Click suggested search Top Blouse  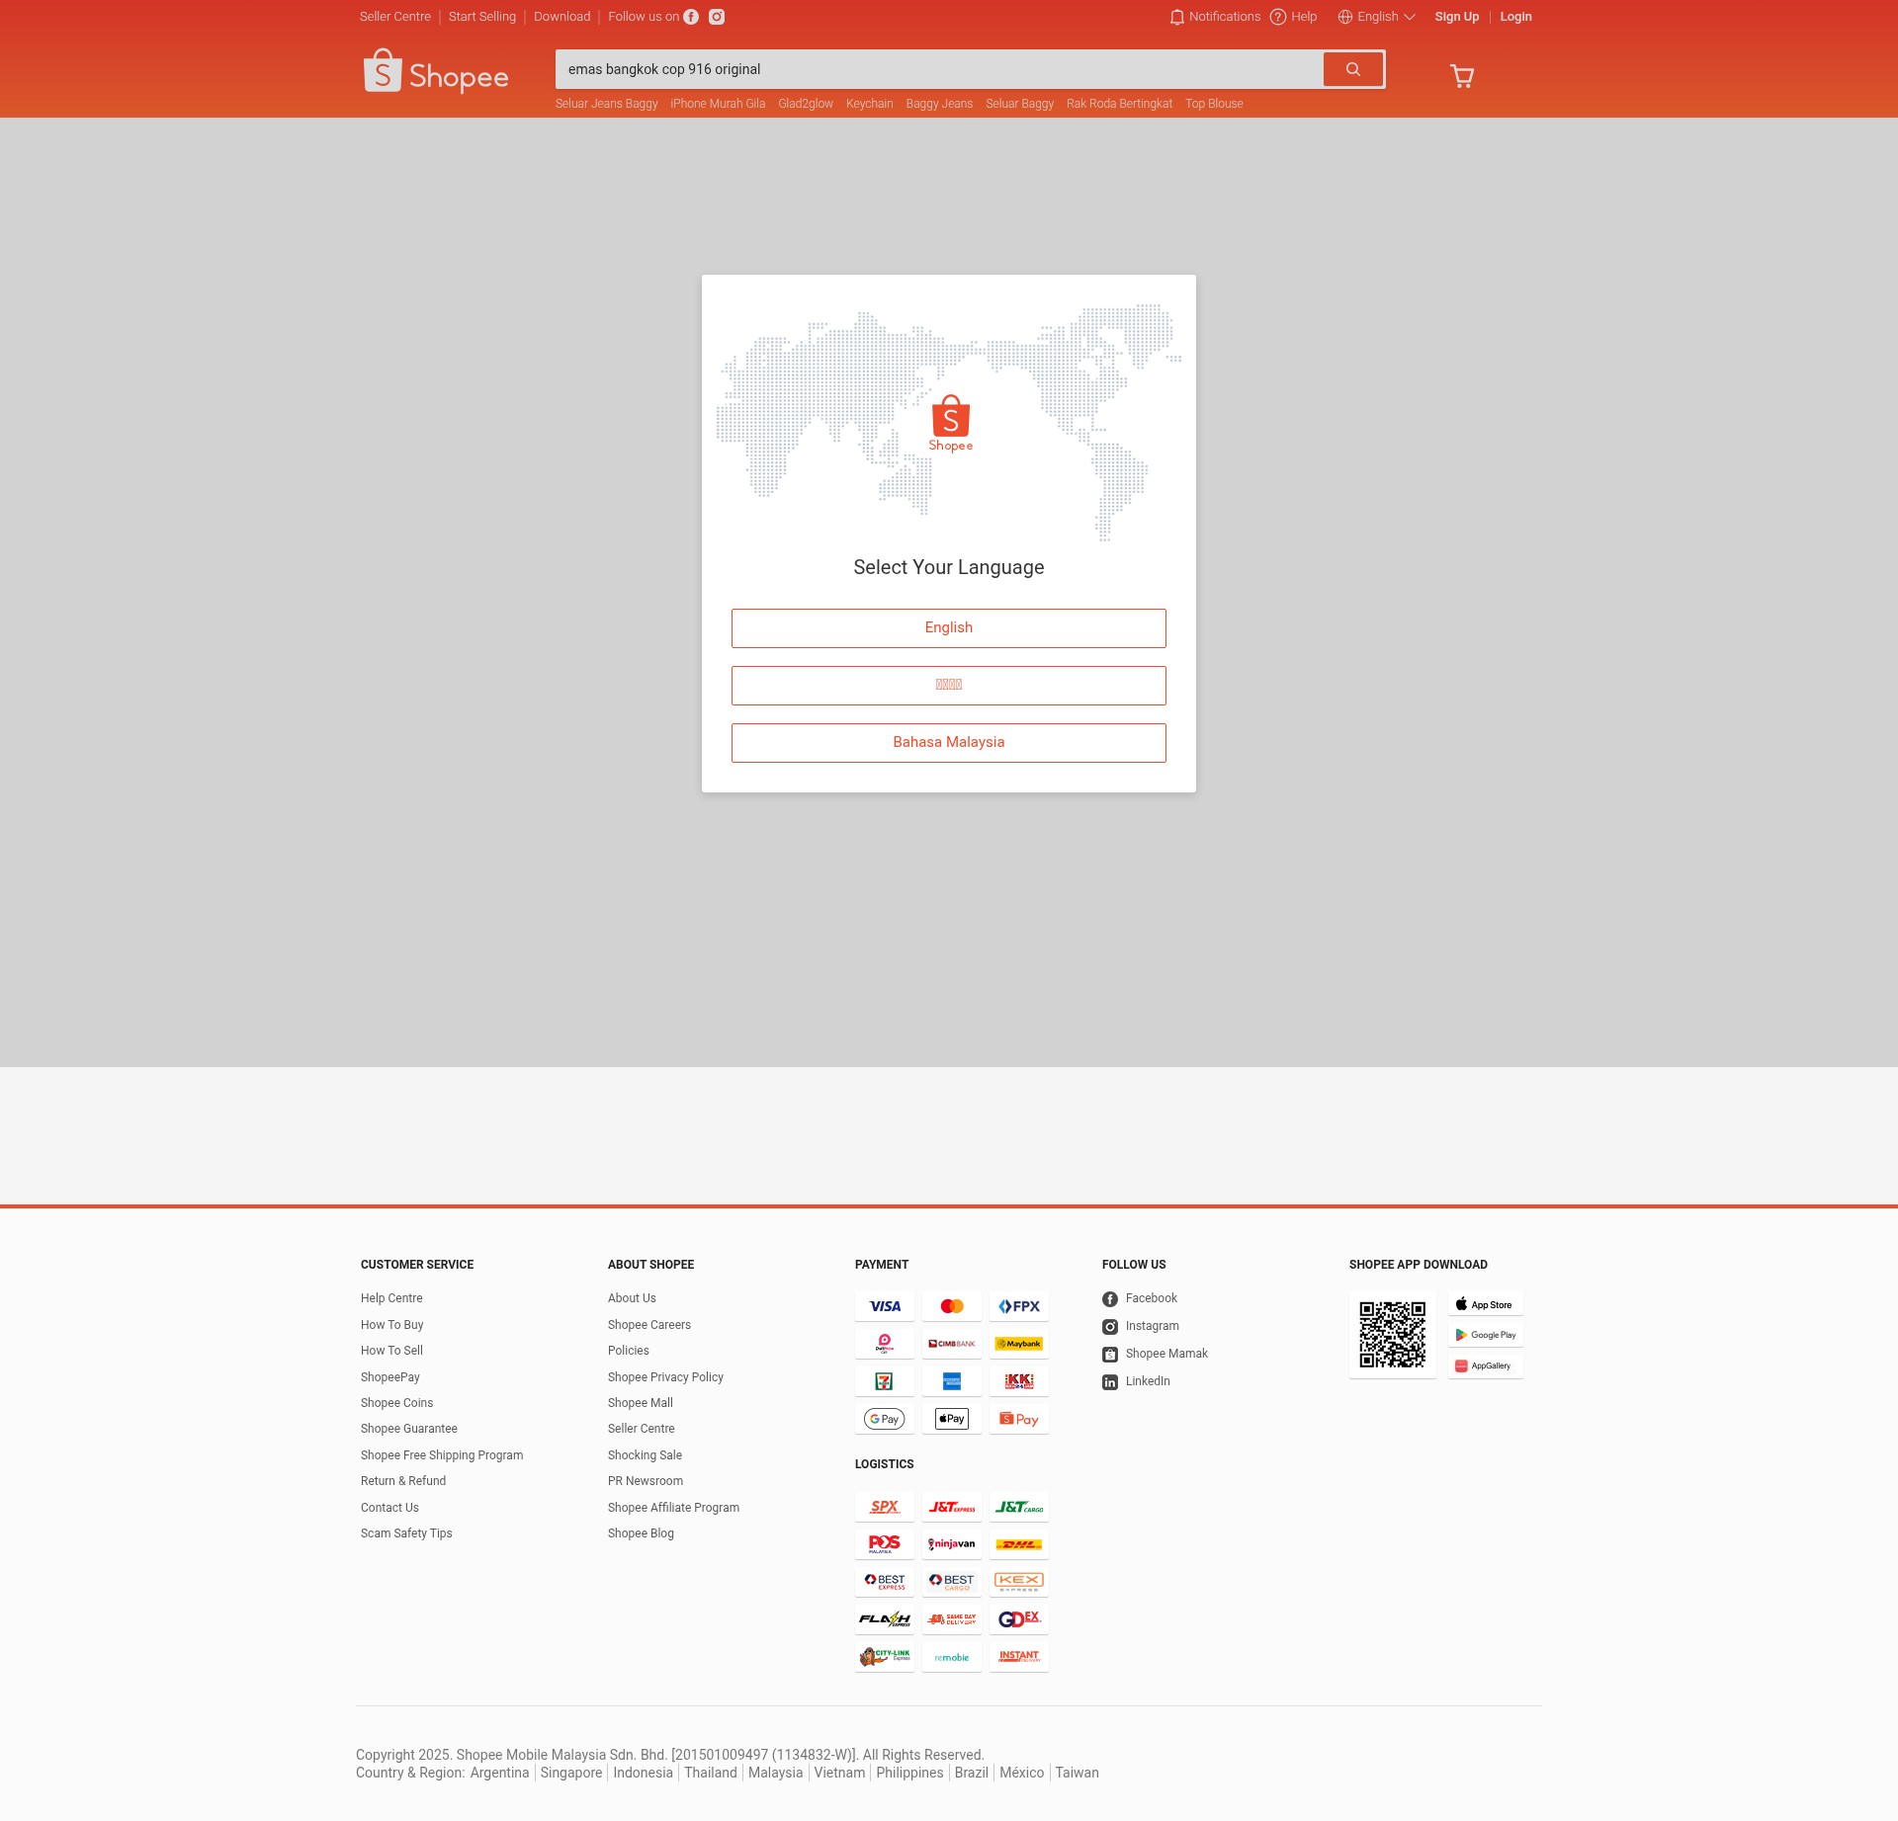(x=1214, y=104)
